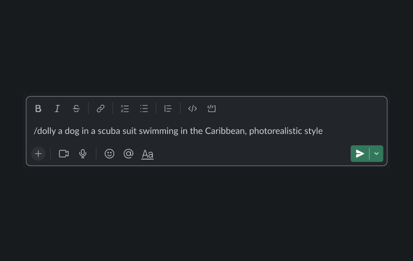Insert a hyperlink with the link icon

[x=100, y=109]
